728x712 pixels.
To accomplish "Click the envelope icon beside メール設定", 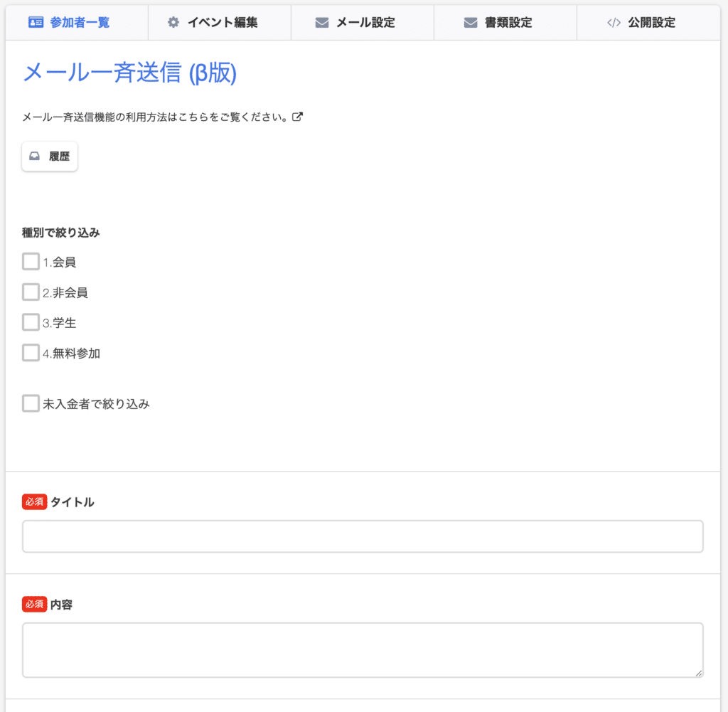I will coord(322,22).
